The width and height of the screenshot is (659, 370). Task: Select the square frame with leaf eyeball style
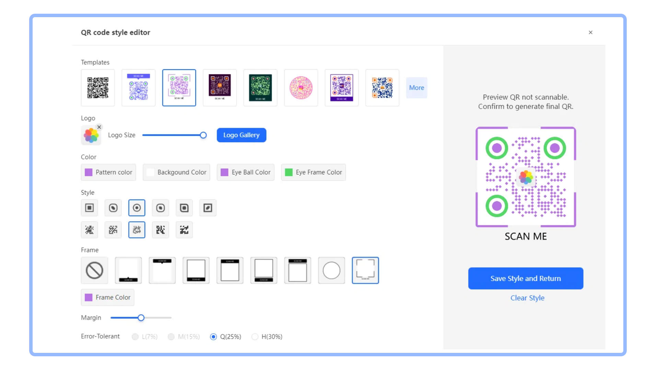(208, 208)
